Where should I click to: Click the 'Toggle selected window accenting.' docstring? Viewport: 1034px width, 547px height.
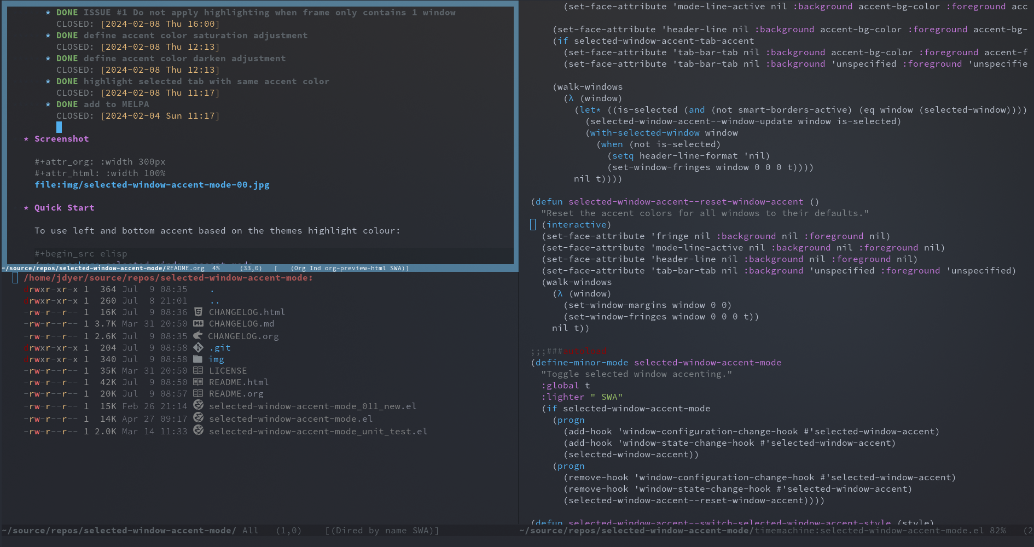(637, 374)
